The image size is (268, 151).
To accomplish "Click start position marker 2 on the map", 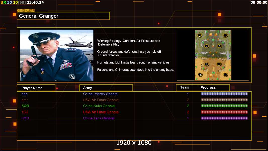I will (x=200, y=35).
